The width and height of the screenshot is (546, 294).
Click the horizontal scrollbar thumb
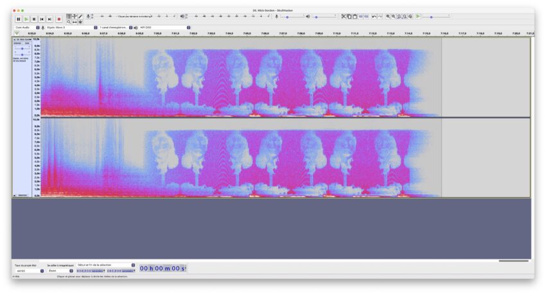(x=514, y=261)
